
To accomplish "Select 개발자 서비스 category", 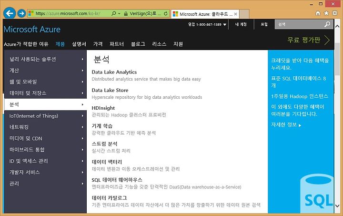I will click(x=45, y=172).
